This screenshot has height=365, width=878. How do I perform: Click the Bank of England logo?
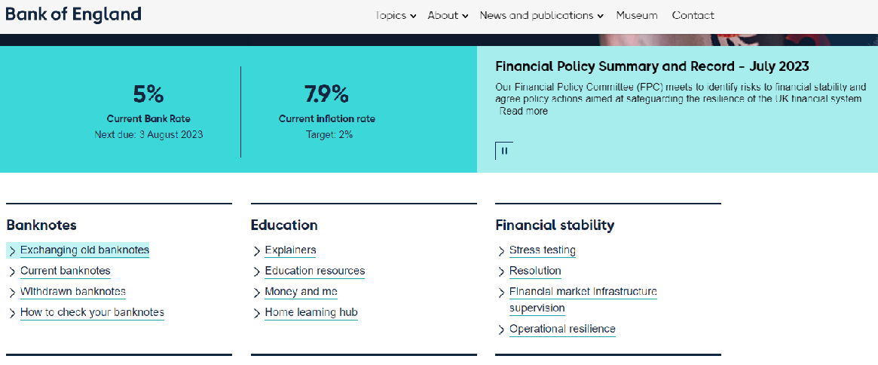click(73, 14)
